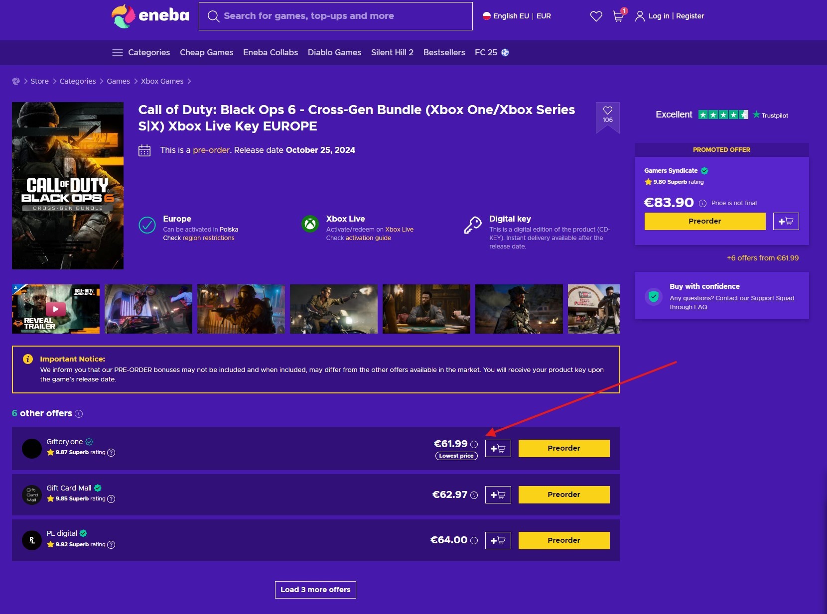Viewport: 827px width, 614px height.
Task: Click PL digital rating help icon
Action: coord(111,545)
